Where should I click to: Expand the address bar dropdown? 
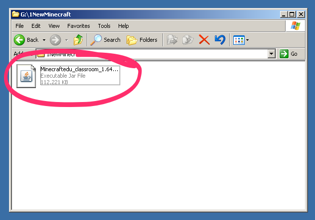pyautogui.click(x=272, y=54)
